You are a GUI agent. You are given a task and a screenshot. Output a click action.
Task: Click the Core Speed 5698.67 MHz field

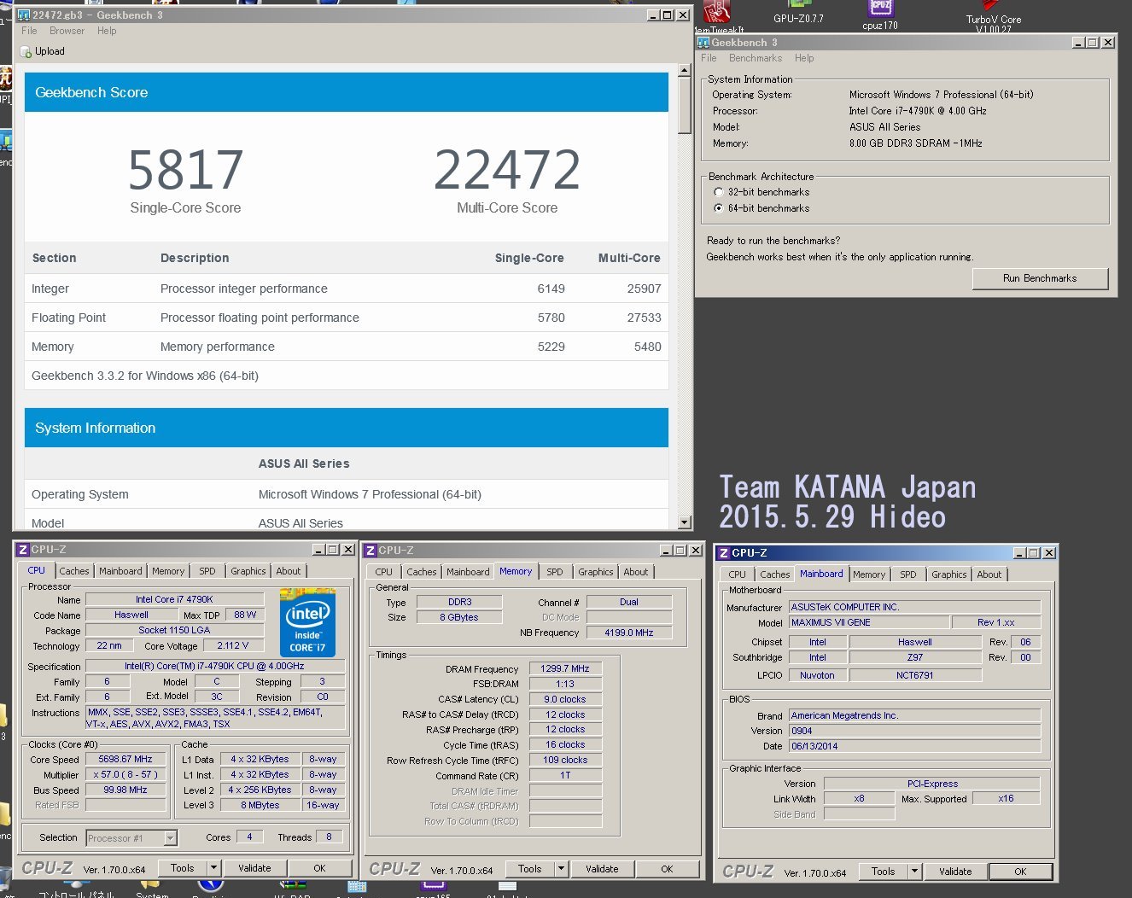pos(125,760)
